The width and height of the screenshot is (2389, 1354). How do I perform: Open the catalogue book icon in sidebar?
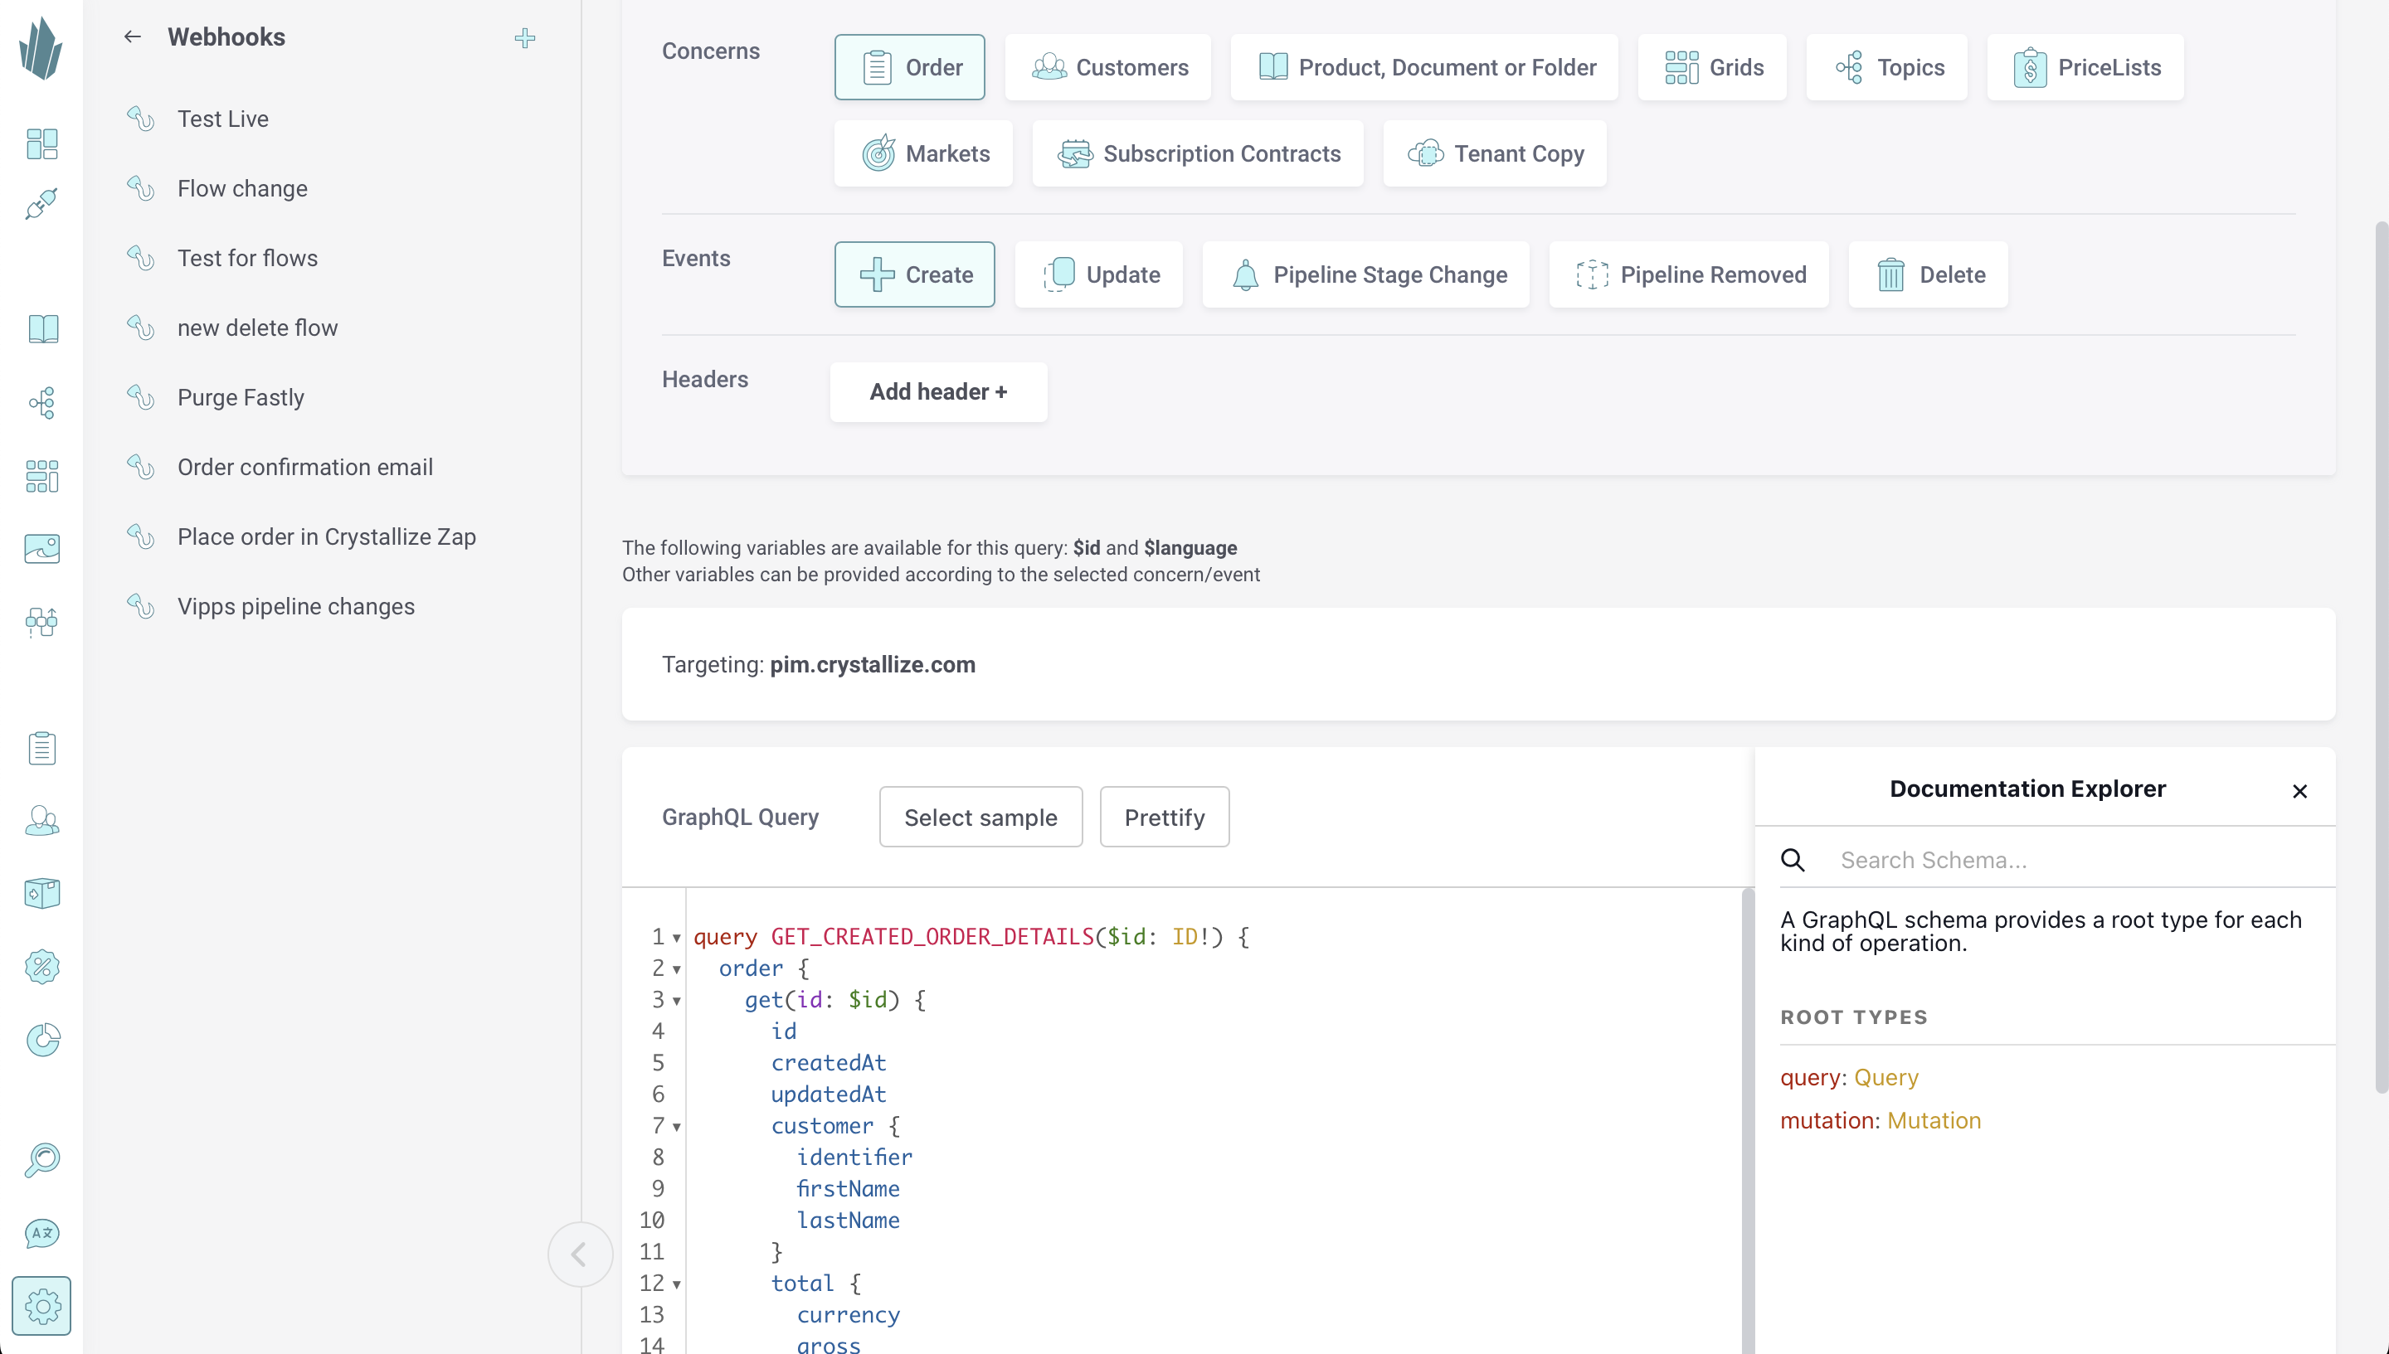pyautogui.click(x=41, y=328)
